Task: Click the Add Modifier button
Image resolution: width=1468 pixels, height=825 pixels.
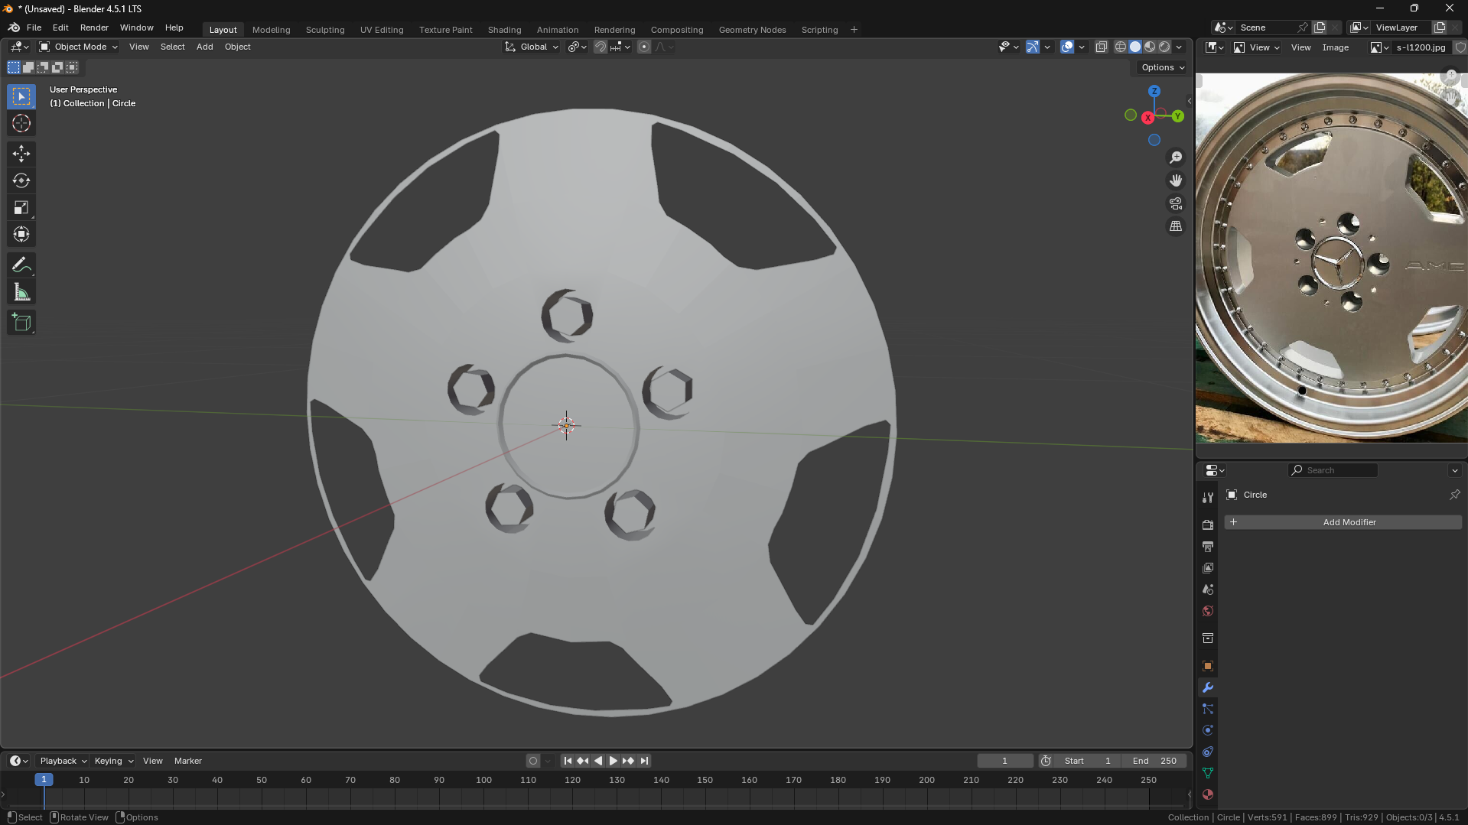Action: 1343,522
